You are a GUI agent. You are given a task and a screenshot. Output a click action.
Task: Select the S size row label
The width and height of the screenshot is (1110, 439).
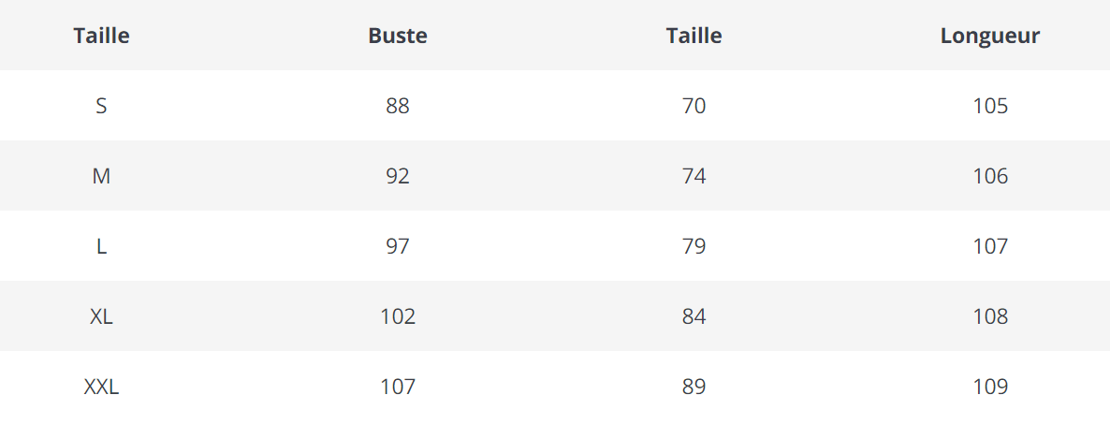click(101, 106)
